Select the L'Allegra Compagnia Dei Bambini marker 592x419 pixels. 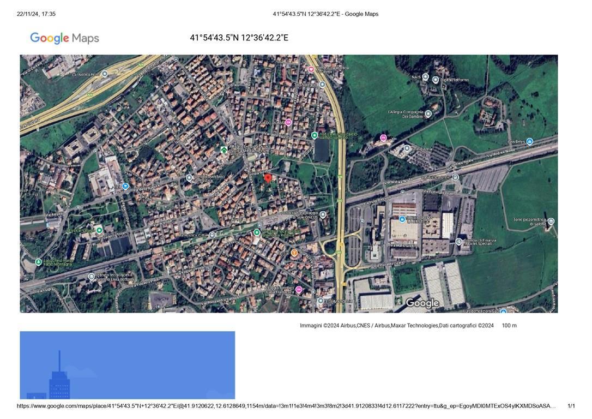[x=428, y=112]
